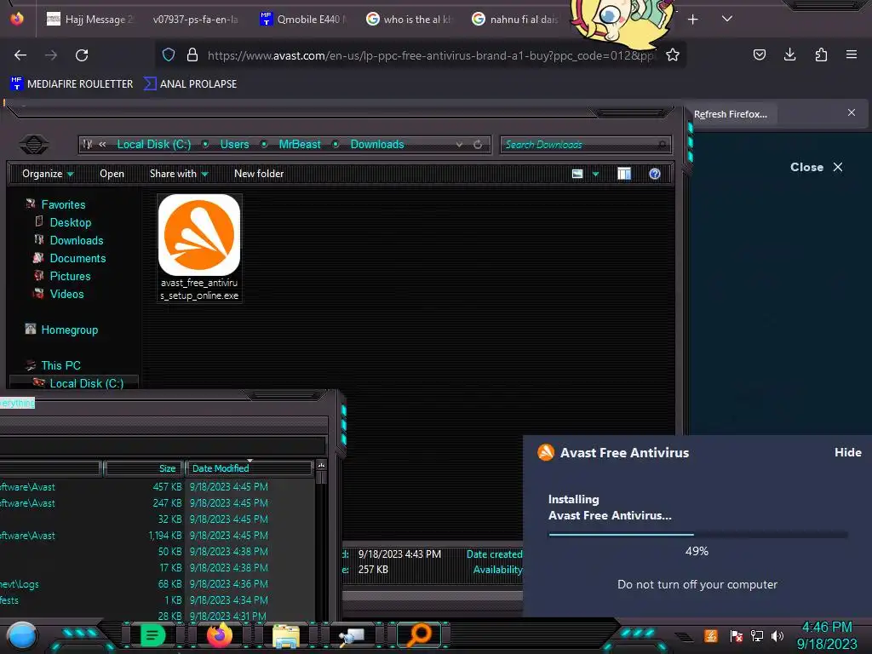Open the Firefox hamburger application menu
The height and width of the screenshot is (654, 872).
[852, 54]
